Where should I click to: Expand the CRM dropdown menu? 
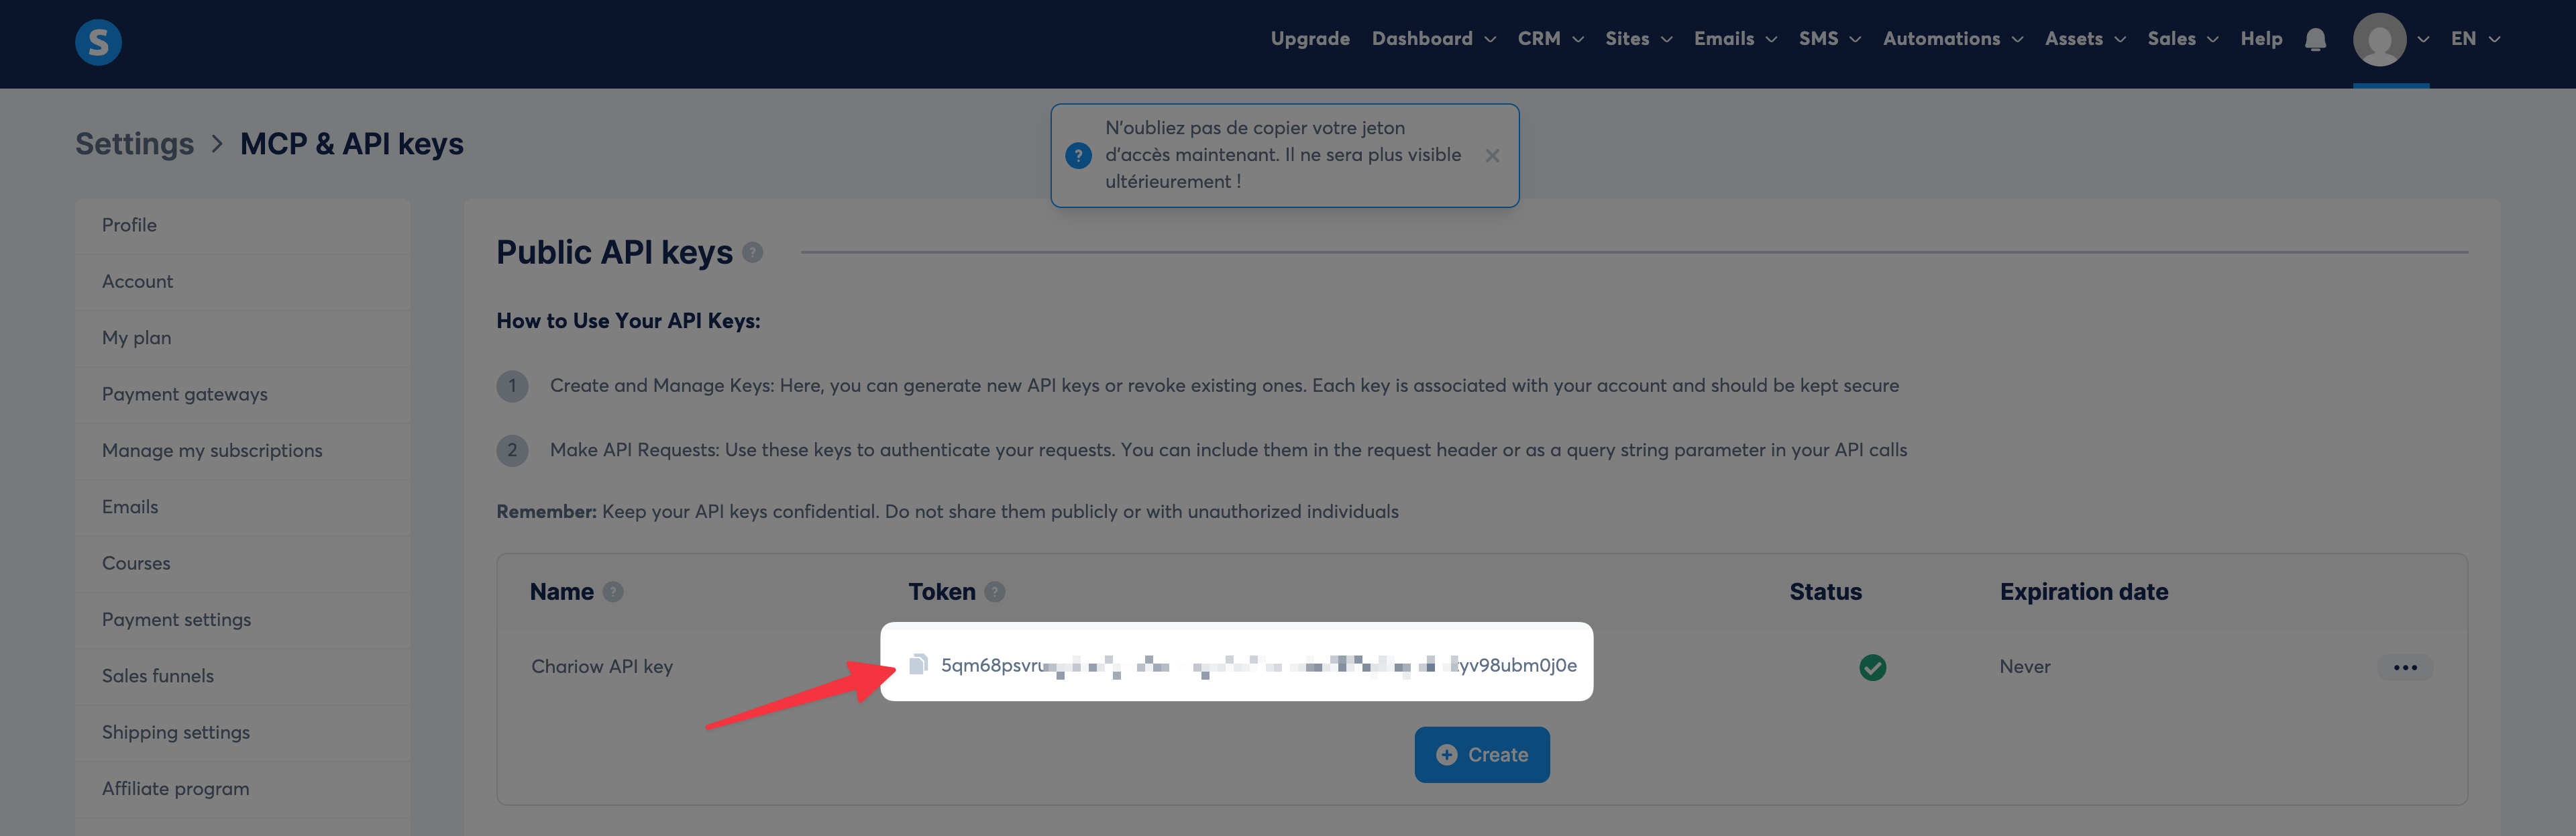click(x=1549, y=39)
